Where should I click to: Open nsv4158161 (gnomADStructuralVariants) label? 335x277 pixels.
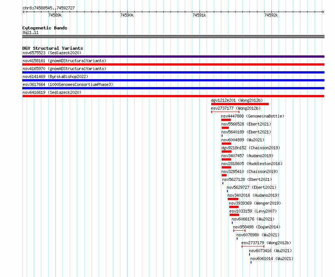[64, 61]
